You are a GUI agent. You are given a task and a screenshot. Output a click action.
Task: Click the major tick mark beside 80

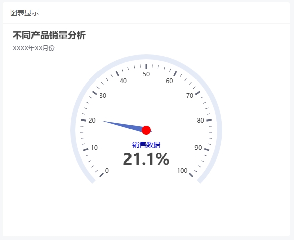209,120
